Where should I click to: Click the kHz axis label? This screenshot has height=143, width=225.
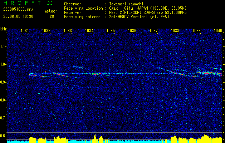coord(3,29)
